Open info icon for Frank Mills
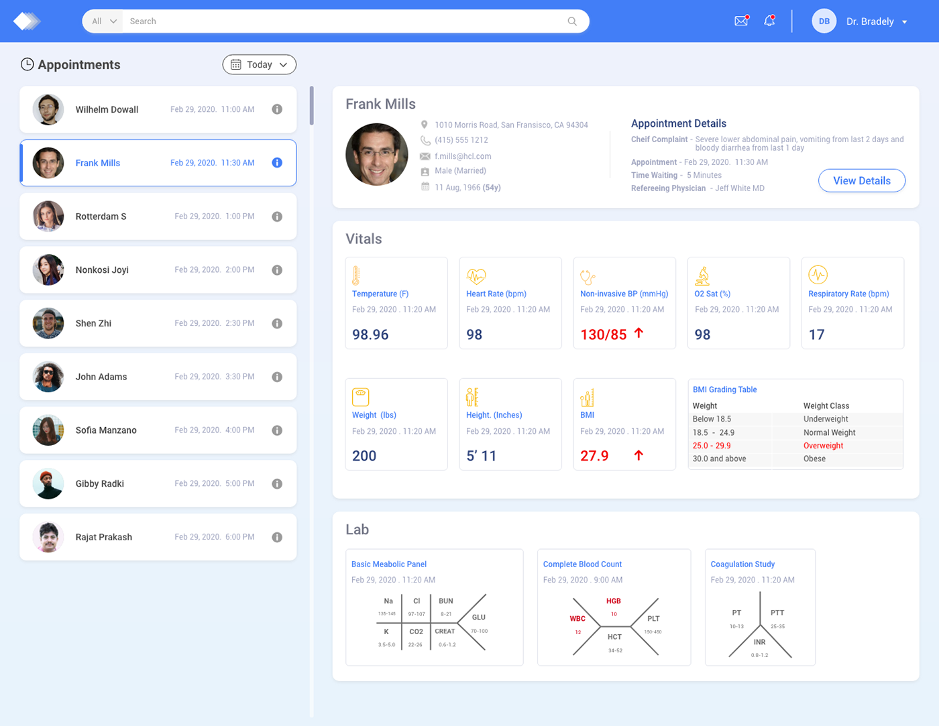Screen dimensions: 939x726 277,163
